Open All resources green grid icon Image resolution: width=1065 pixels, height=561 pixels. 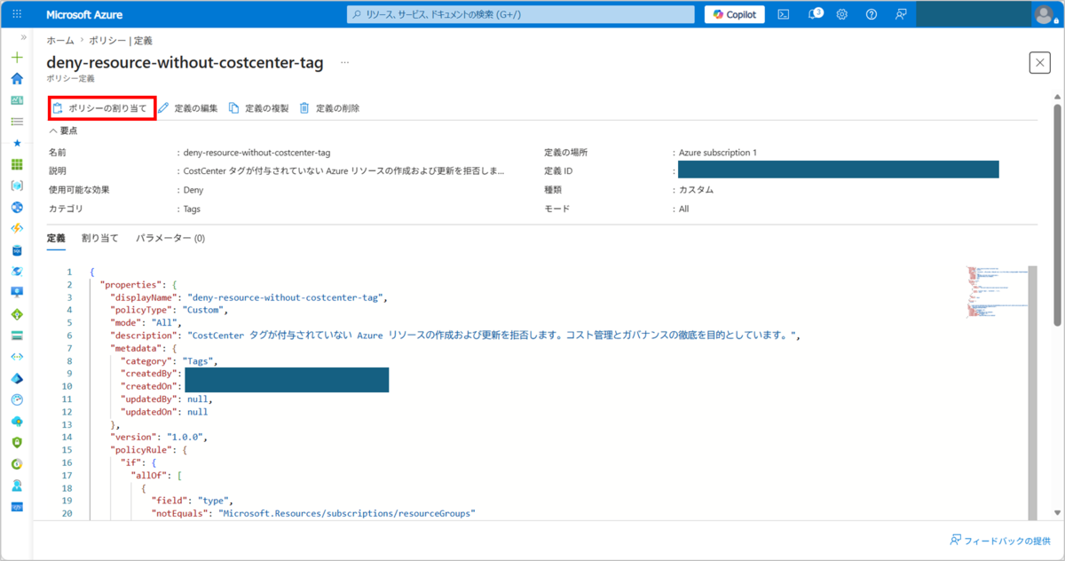17,164
